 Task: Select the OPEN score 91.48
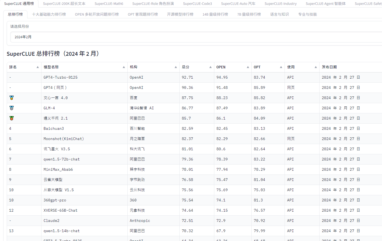tap(222, 88)
